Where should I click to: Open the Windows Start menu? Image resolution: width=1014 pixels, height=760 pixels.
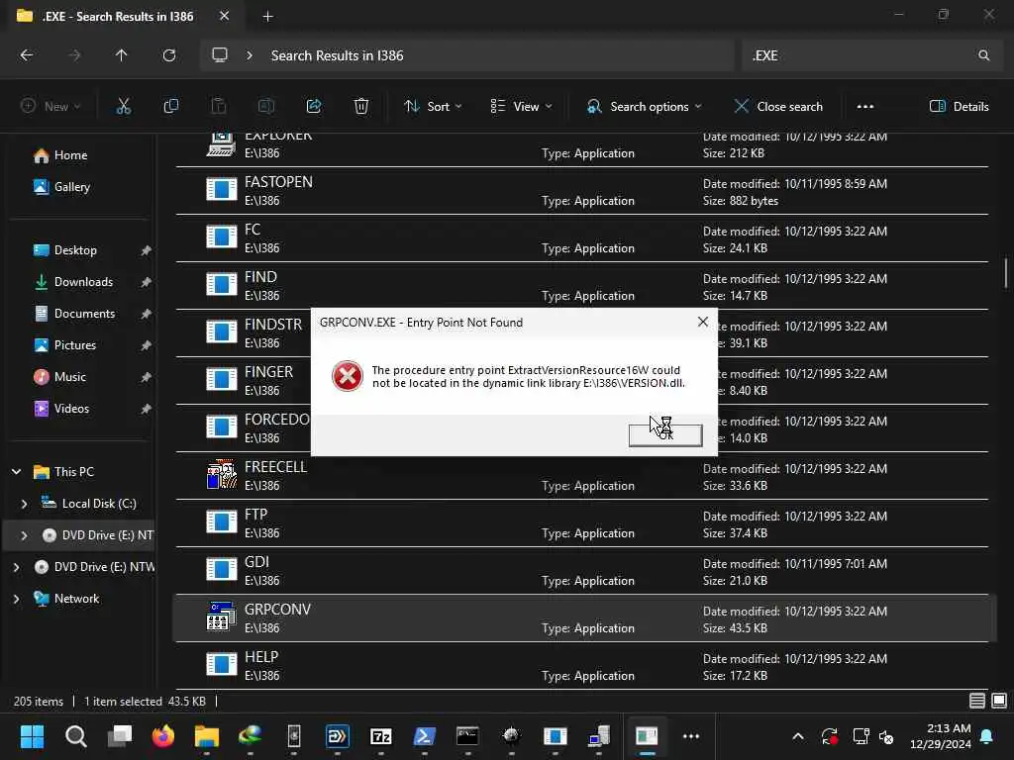coord(32,736)
